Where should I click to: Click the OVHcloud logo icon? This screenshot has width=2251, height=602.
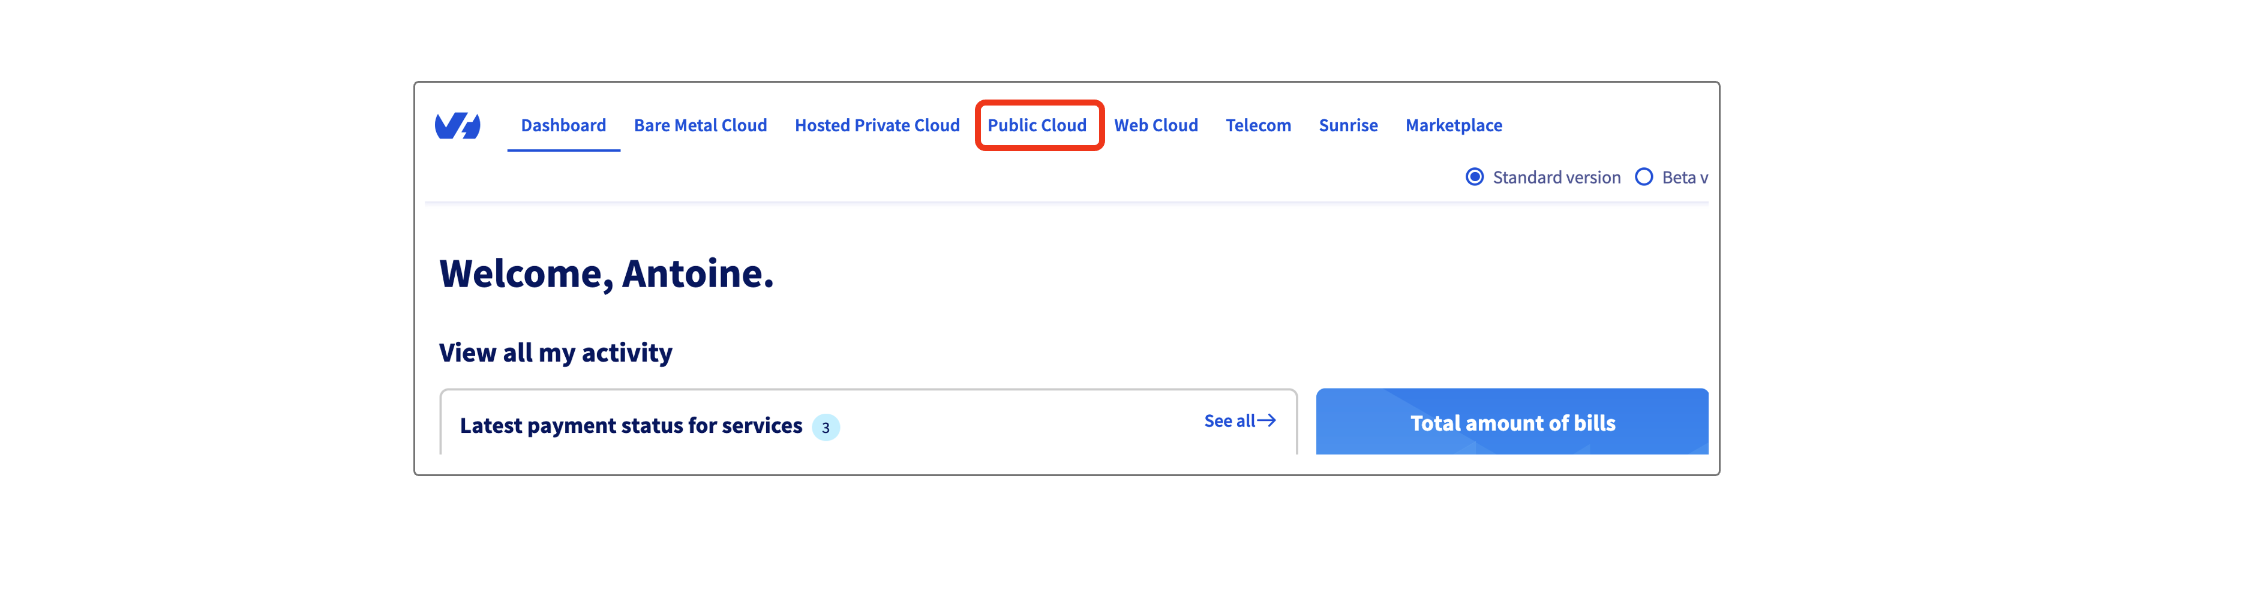[457, 126]
